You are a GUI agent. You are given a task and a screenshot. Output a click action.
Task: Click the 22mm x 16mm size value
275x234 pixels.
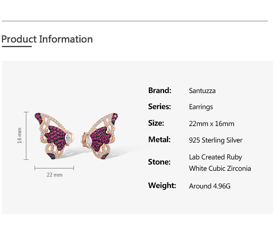(x=211, y=124)
